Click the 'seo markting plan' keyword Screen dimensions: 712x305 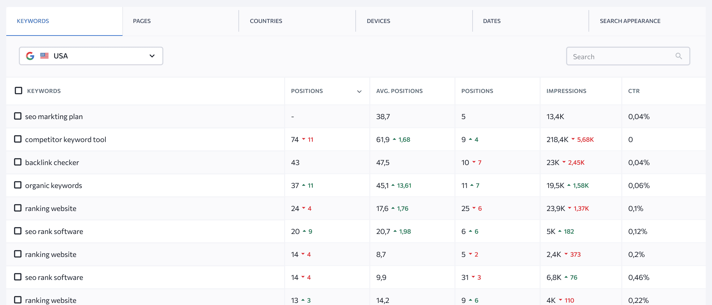(x=54, y=117)
